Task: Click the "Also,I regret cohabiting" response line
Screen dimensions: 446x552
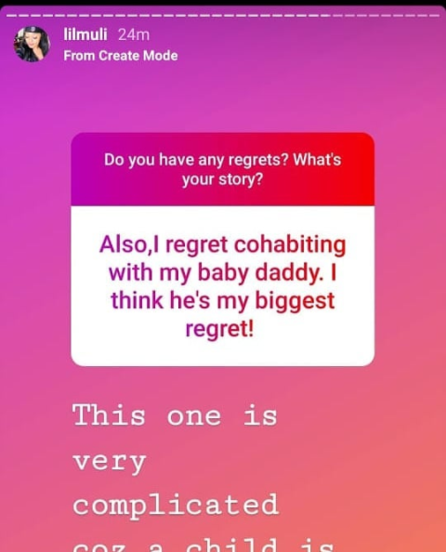Action: click(x=222, y=244)
